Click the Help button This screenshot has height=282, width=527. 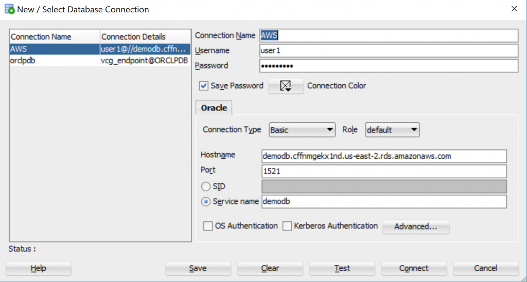pyautogui.click(x=38, y=268)
